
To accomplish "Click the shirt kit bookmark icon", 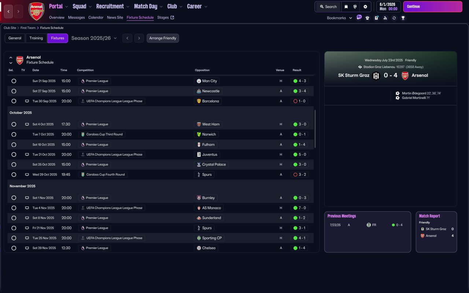I will (368, 18).
